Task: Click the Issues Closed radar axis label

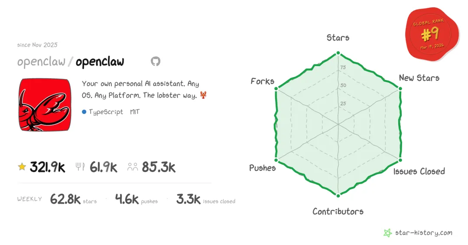Action: click(419, 172)
